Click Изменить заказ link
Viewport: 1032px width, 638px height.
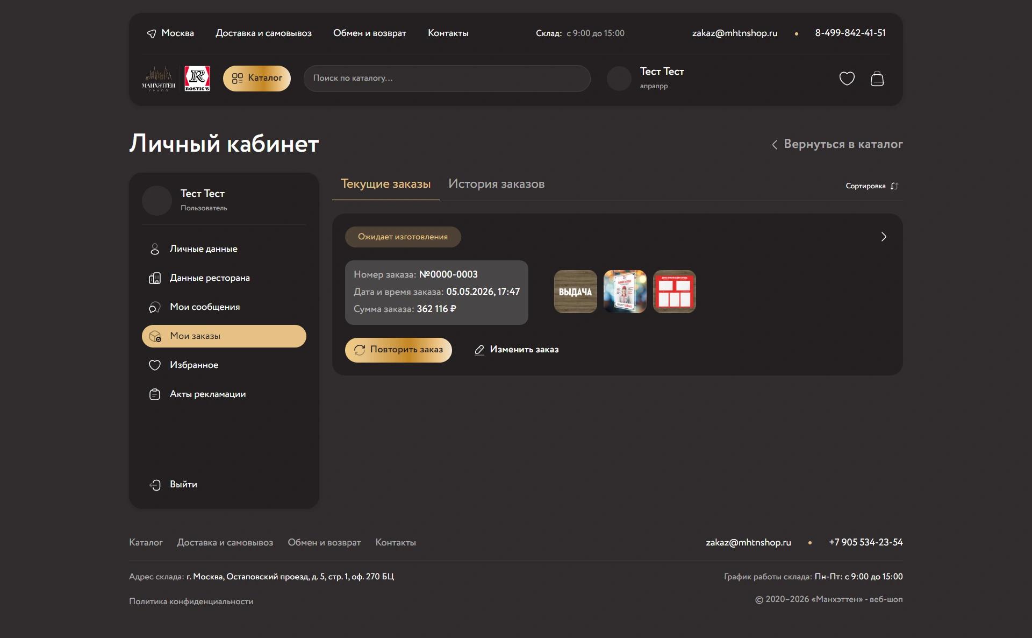coord(517,350)
